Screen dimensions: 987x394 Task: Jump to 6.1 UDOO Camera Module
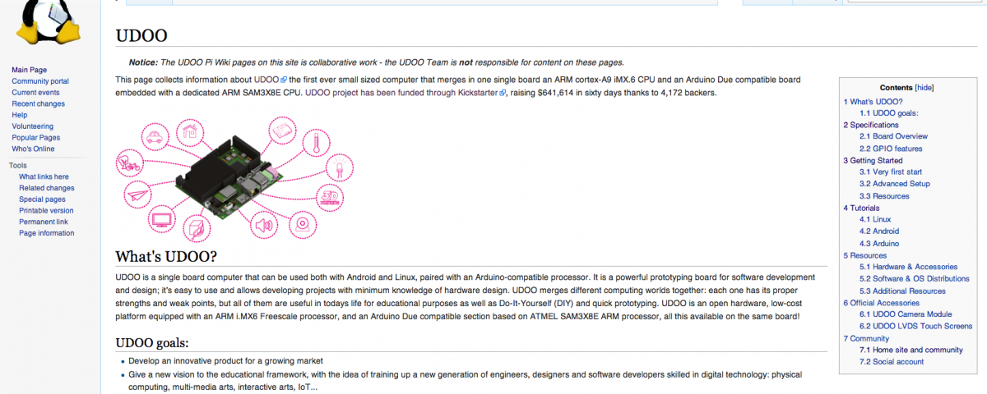pos(906,314)
